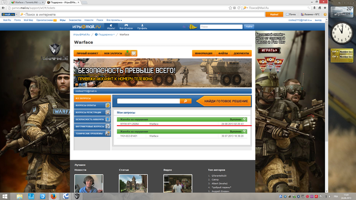Click the orange search magnifier button

point(185,101)
